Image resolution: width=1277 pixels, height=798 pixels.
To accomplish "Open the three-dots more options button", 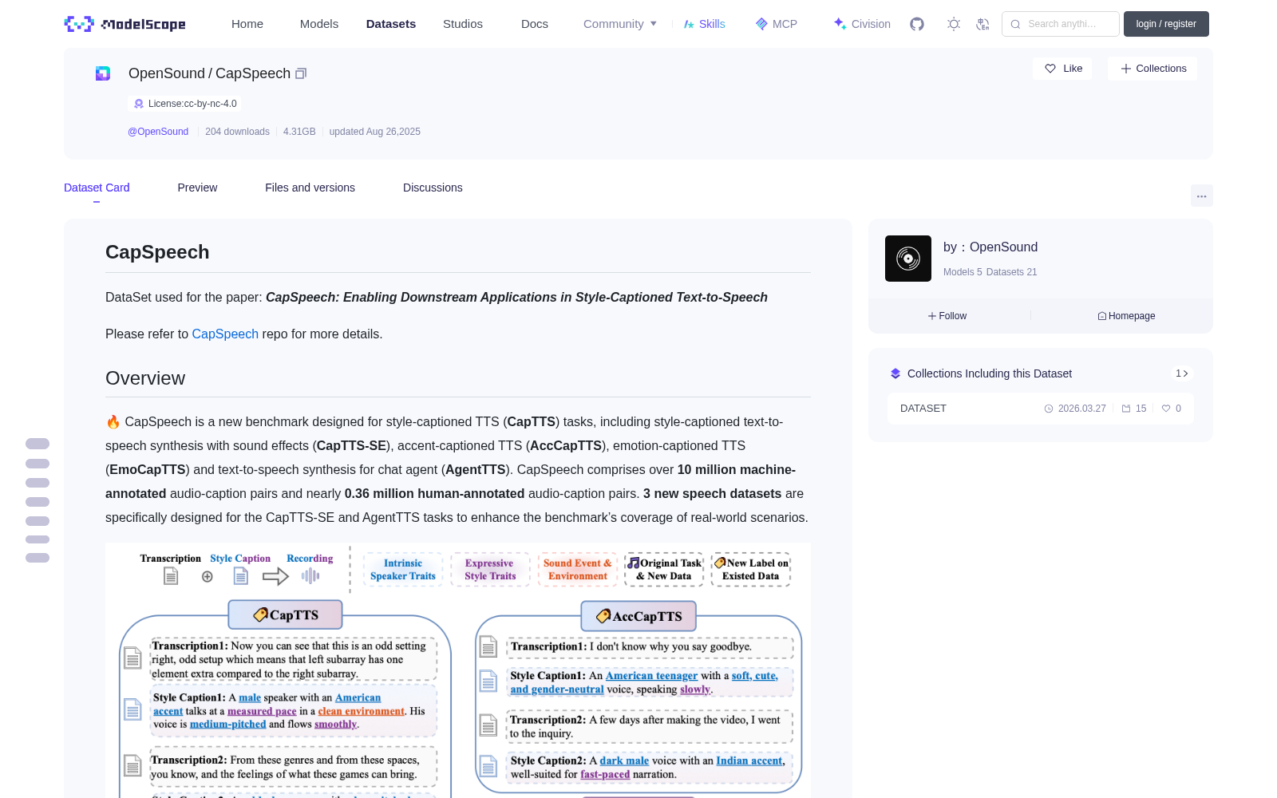I will click(1201, 196).
